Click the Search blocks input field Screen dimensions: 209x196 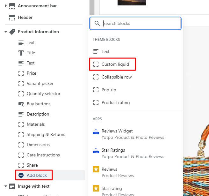click(140, 23)
